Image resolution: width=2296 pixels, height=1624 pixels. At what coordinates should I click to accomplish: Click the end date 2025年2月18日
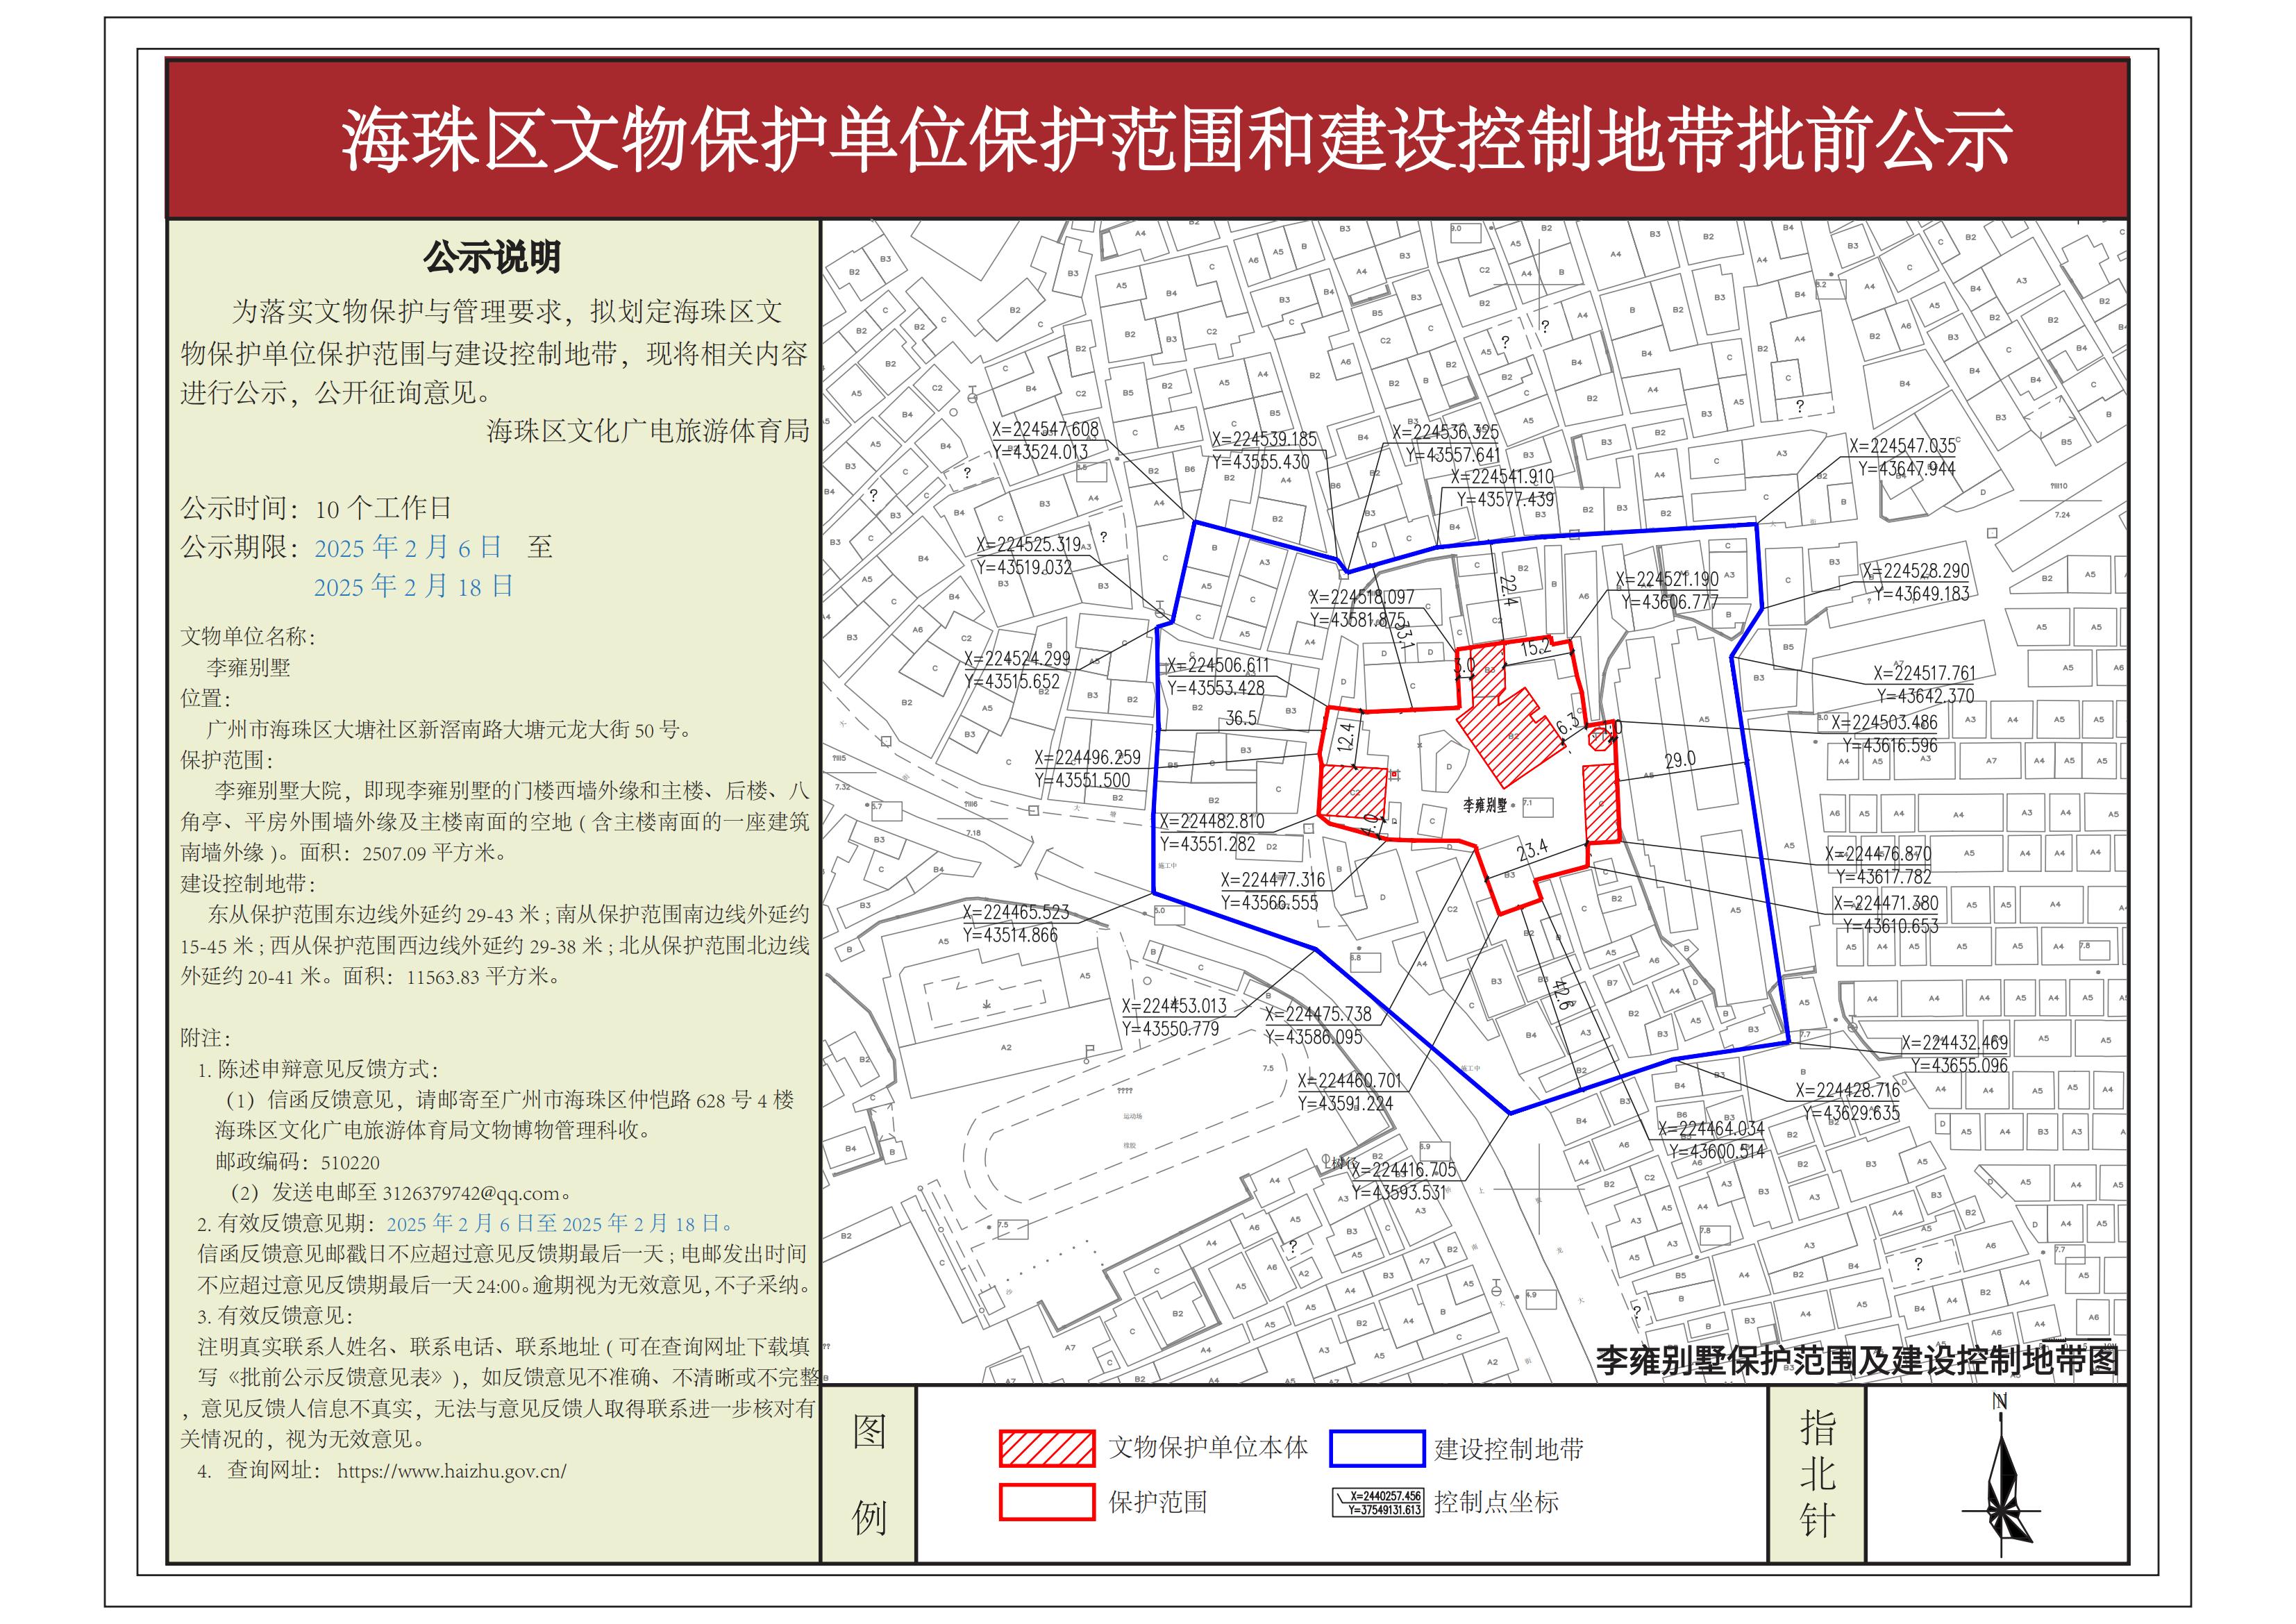point(414,586)
